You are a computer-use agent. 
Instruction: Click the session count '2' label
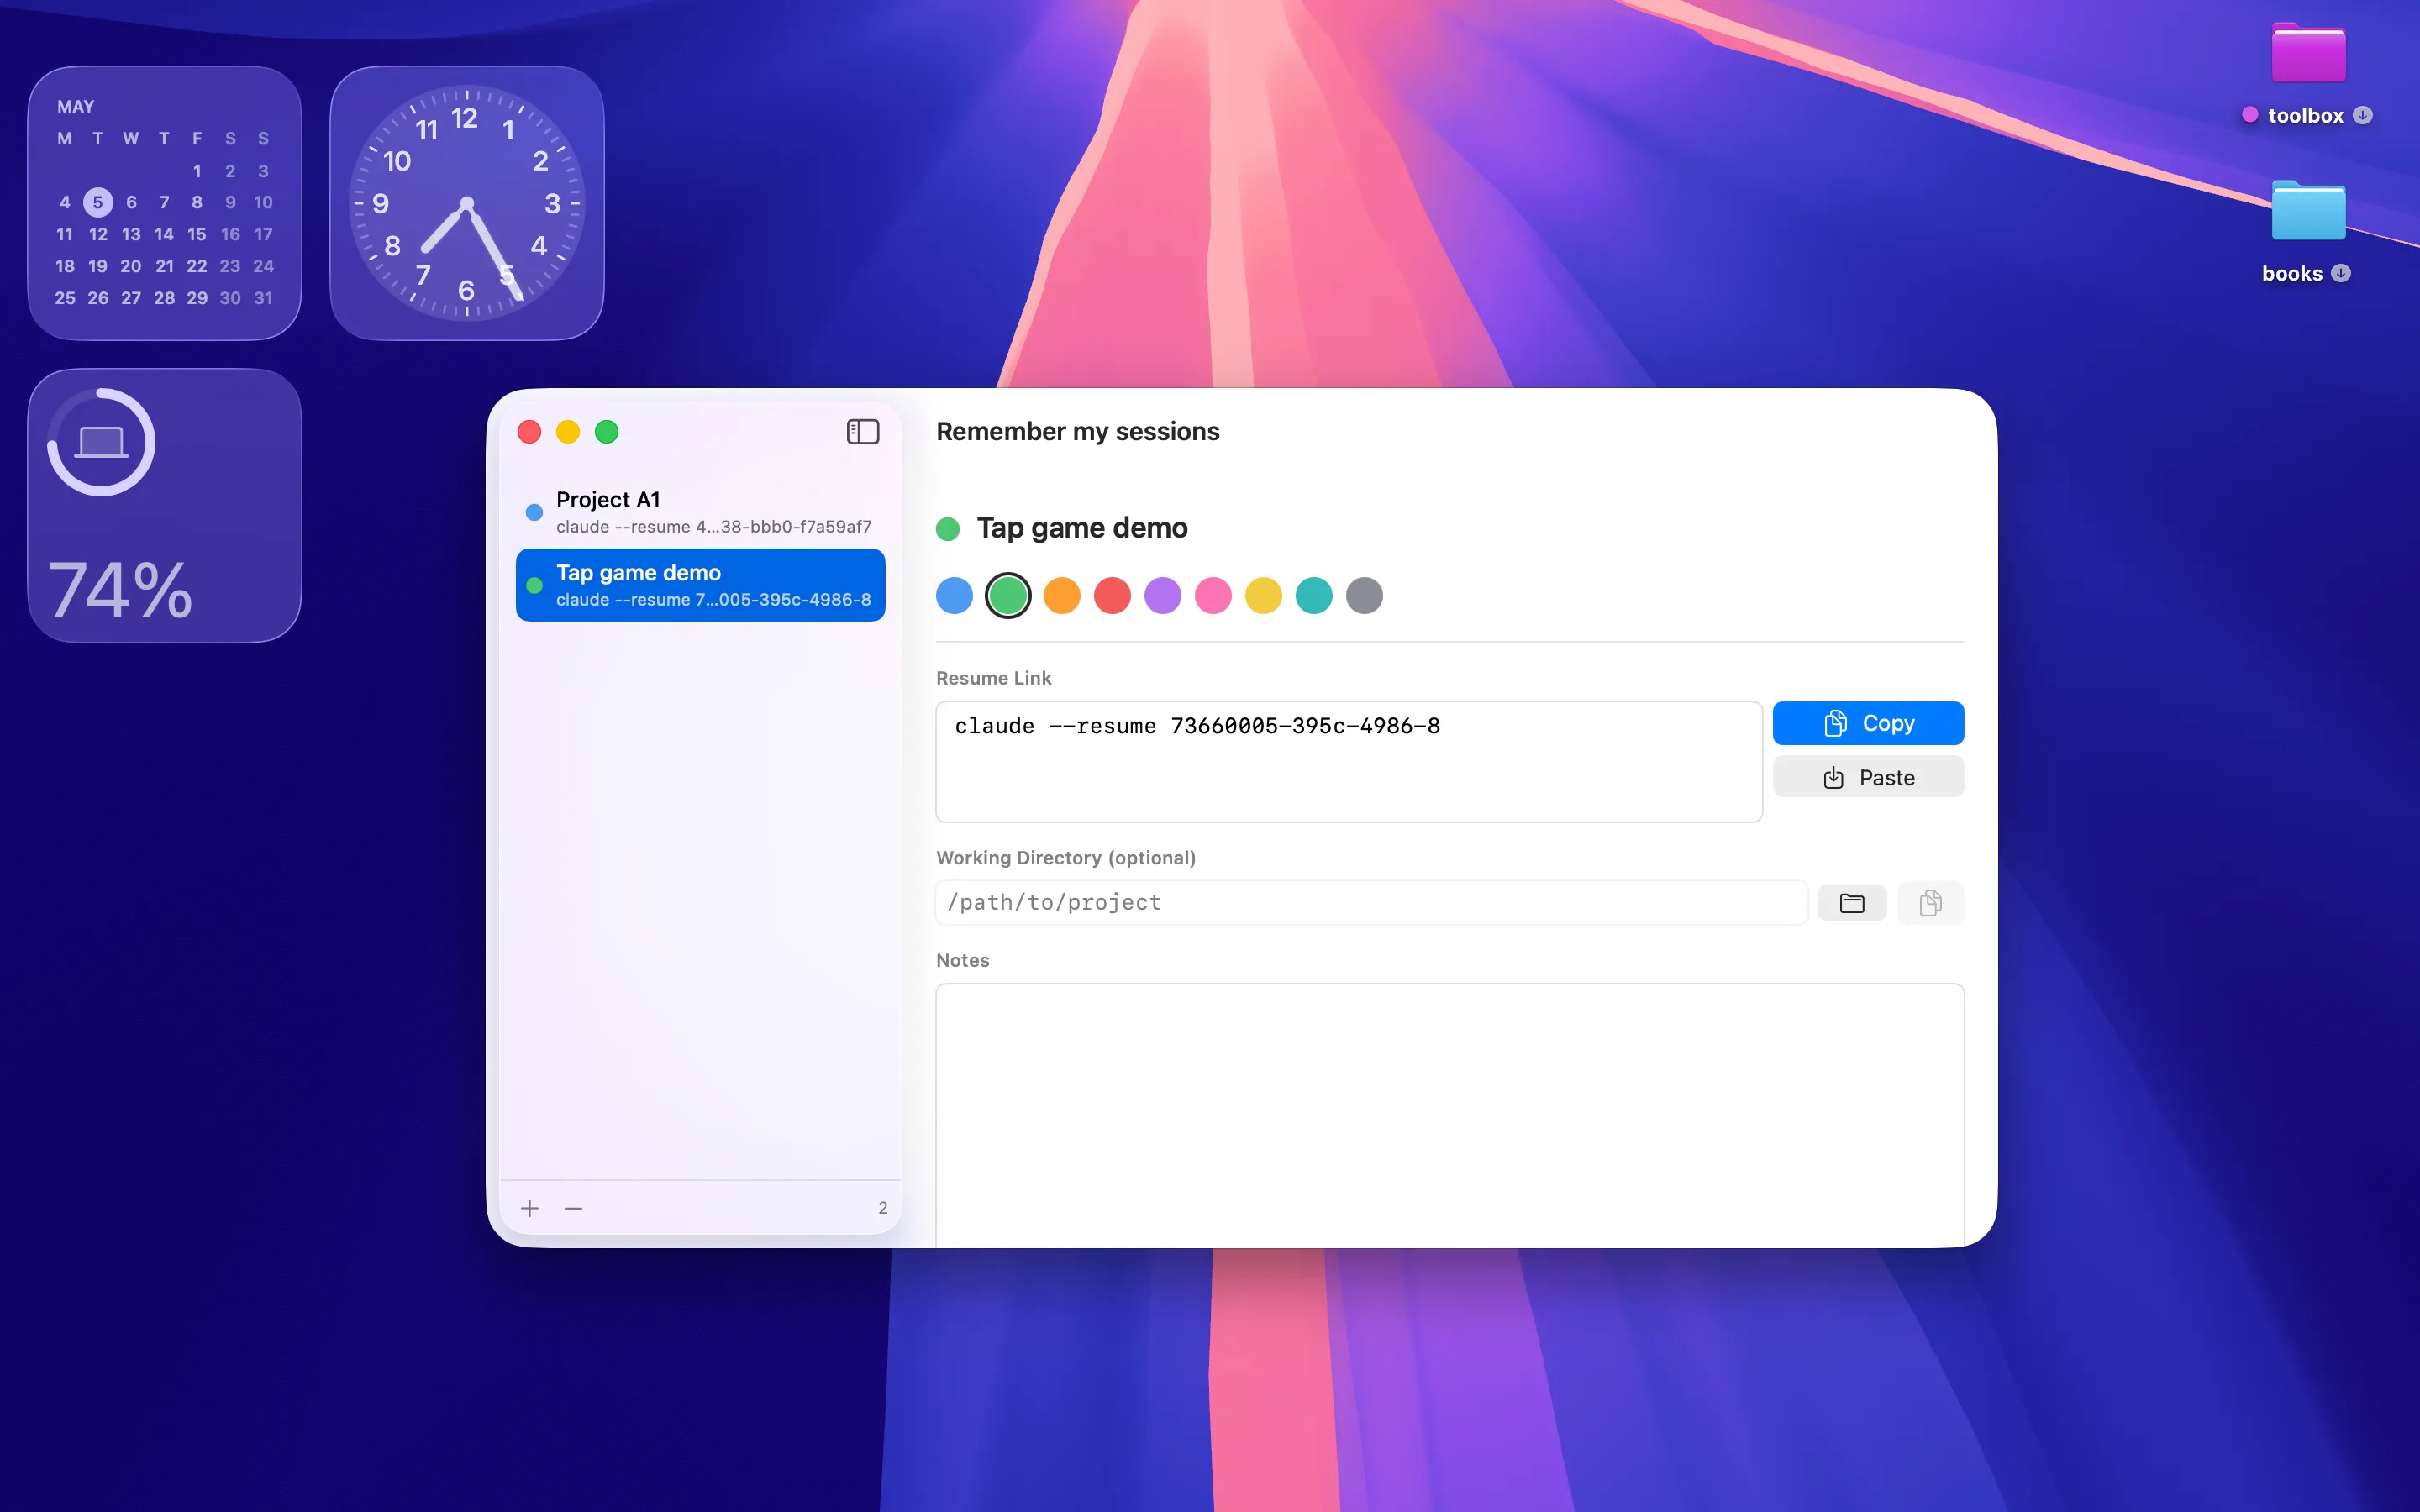pyautogui.click(x=883, y=1208)
